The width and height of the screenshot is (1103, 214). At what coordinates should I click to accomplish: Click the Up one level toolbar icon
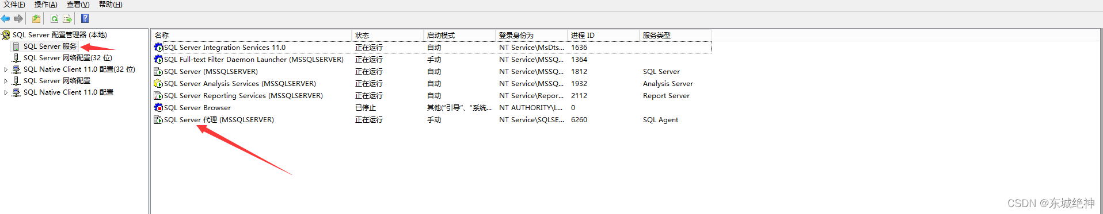tap(36, 19)
